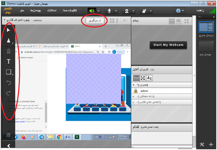This screenshot has height=150, width=217.
Task: Add new layout with plus icon
Action: click(x=211, y=145)
